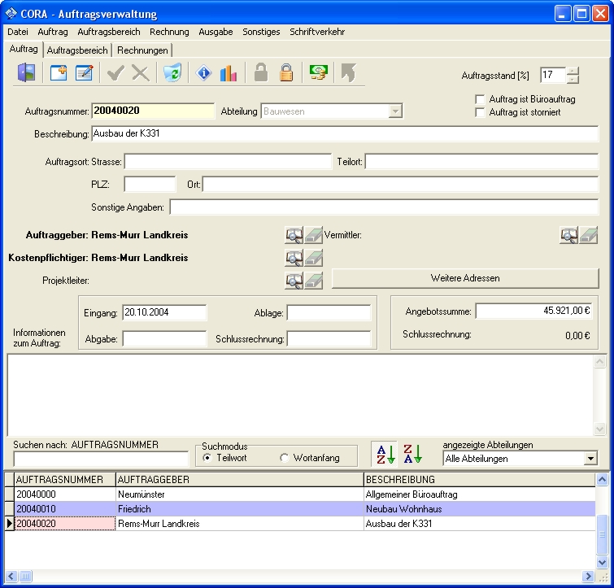Click the Angebotssumme field
This screenshot has height=588, width=614.
pos(533,311)
